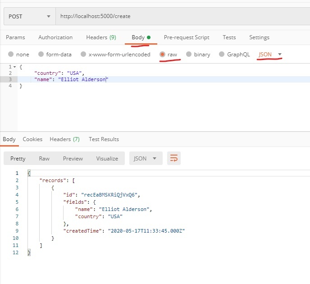
Task: Switch response to Preview view
Action: 73,158
